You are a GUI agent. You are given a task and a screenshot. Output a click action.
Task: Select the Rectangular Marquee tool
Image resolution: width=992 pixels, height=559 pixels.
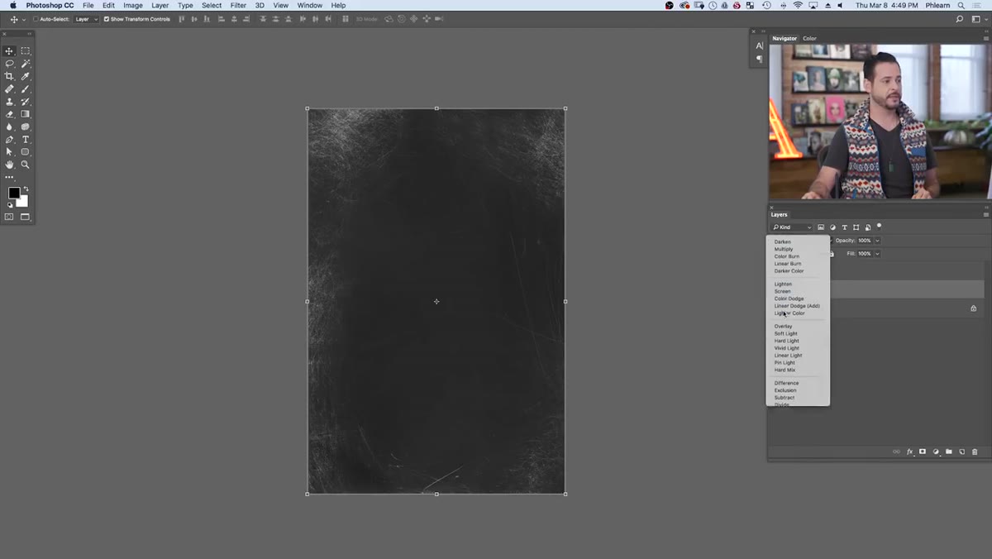25,50
